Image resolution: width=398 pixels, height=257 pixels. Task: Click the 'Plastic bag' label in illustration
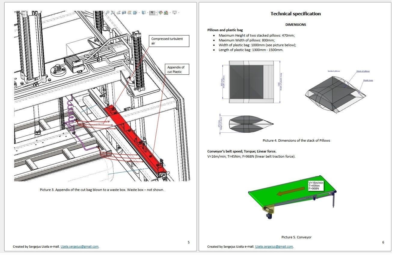click(x=368, y=80)
